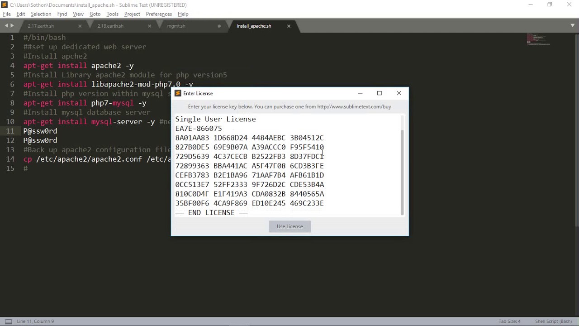Change Tab Size: 4 setting

click(509, 321)
